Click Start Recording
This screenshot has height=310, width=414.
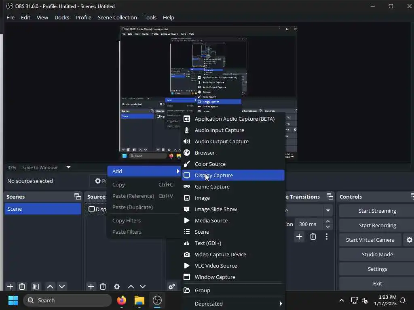[x=377, y=225]
